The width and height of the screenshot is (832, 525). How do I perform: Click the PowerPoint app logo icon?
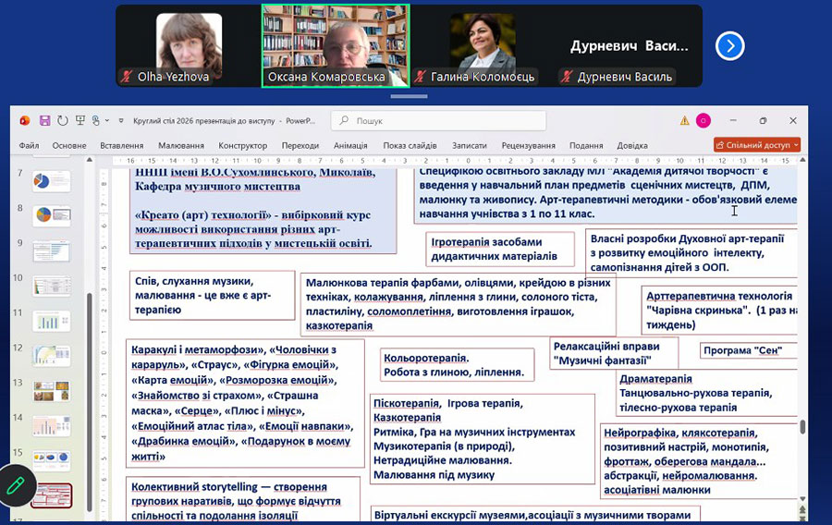[24, 120]
